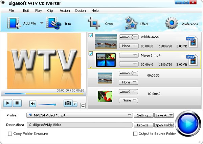Click the Browse... button
This screenshot has width=203, height=144.
(144, 125)
